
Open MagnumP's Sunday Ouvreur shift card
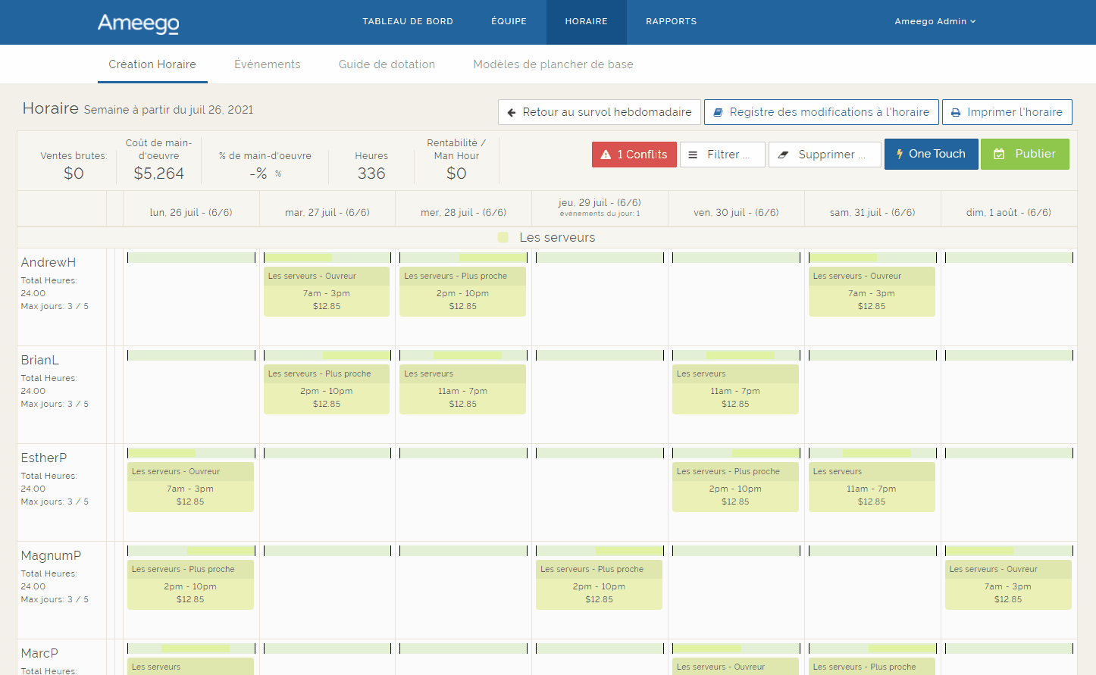click(1007, 585)
